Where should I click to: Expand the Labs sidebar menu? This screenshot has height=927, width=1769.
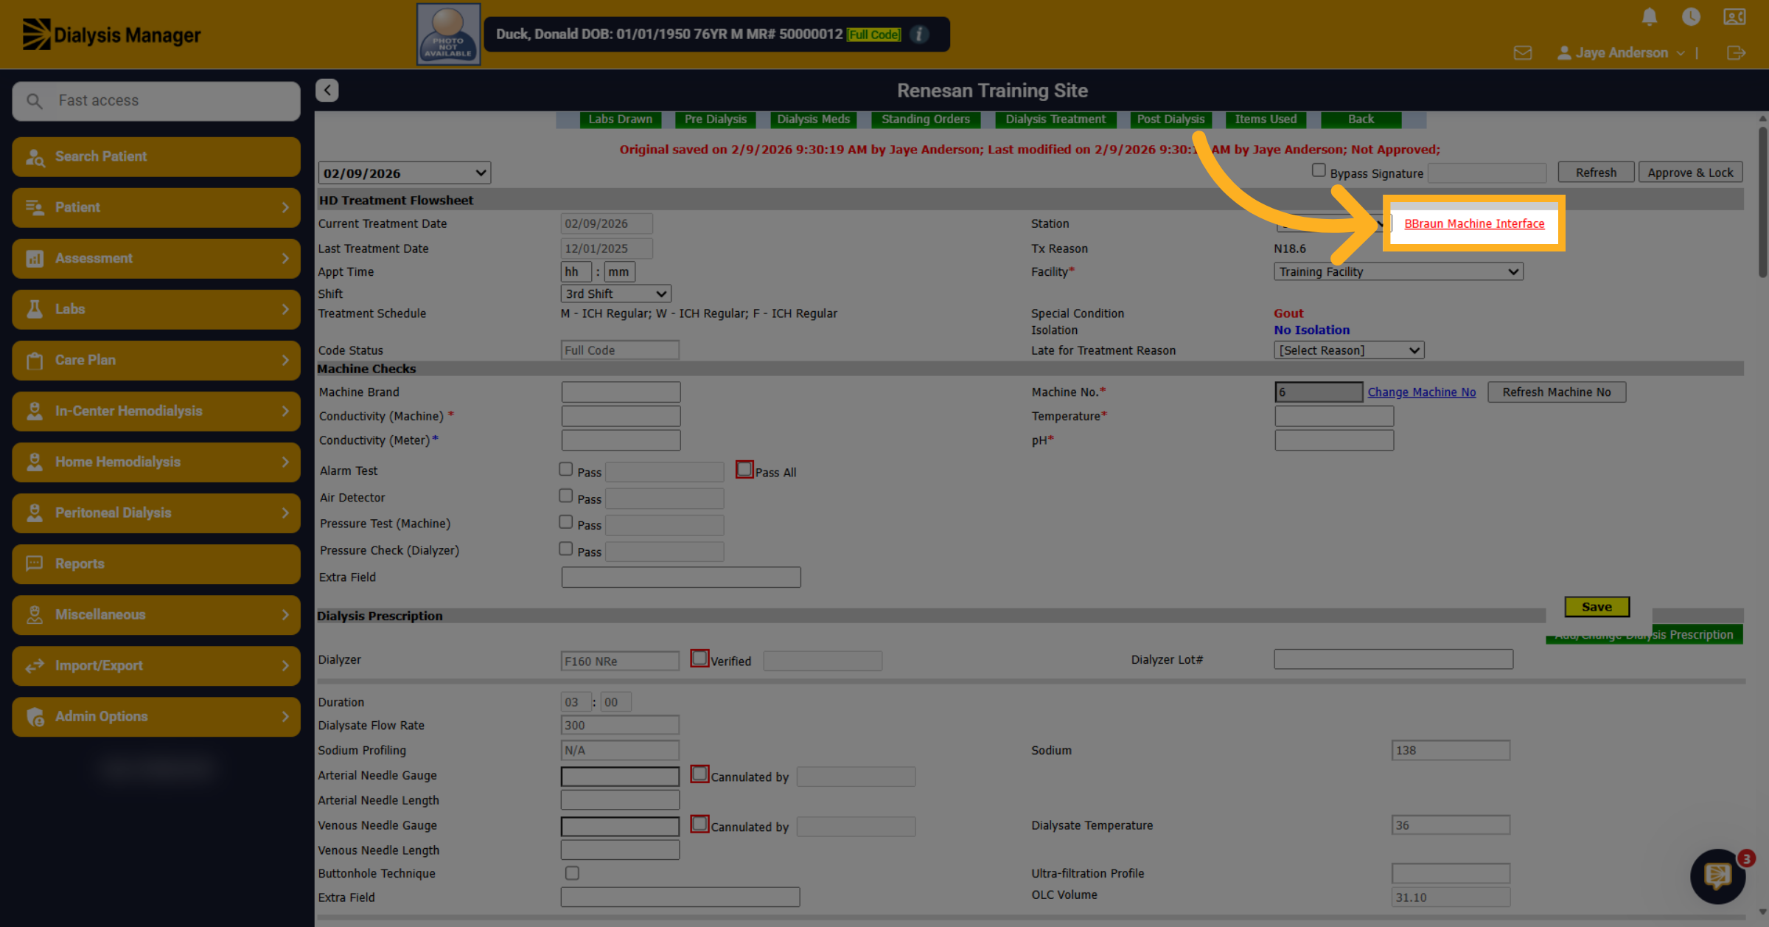click(156, 309)
